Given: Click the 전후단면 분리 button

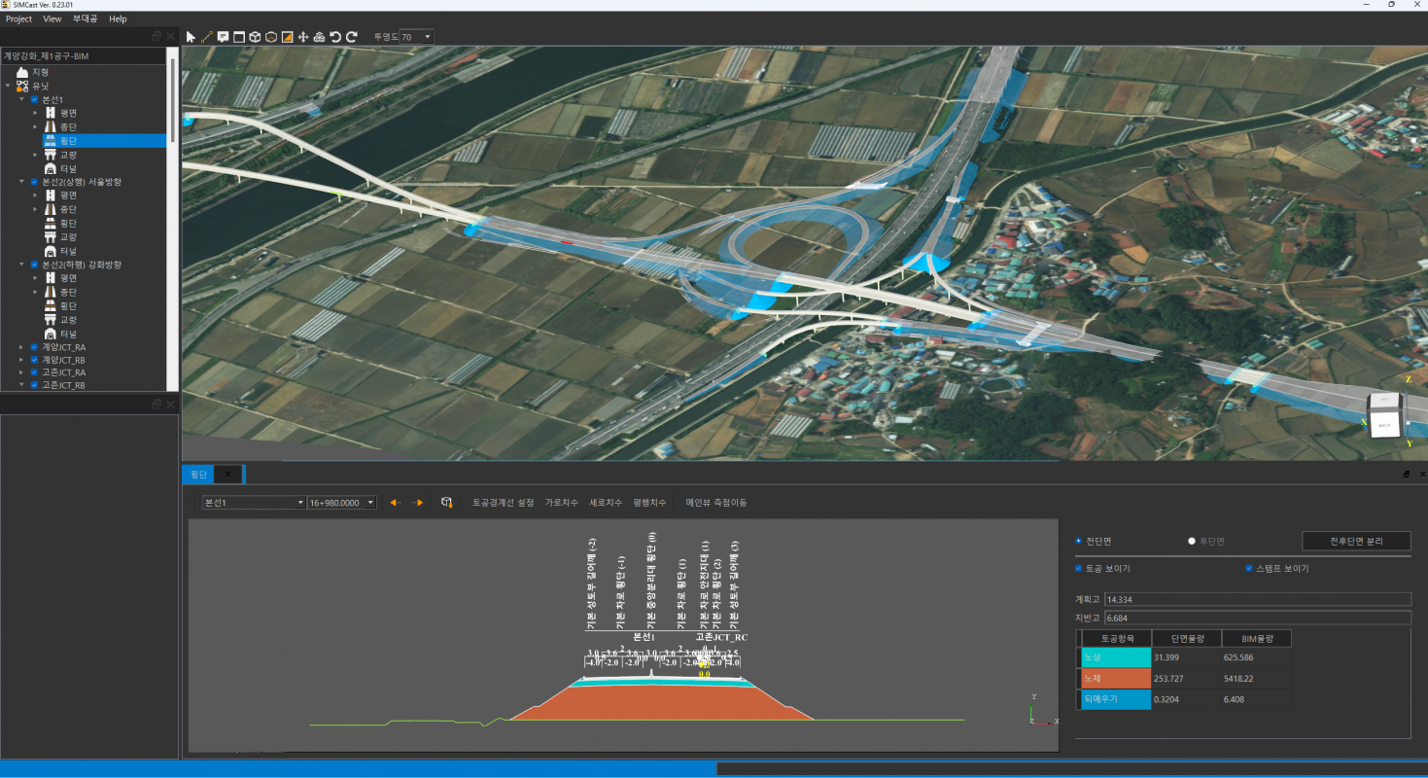Looking at the screenshot, I should tap(1355, 541).
